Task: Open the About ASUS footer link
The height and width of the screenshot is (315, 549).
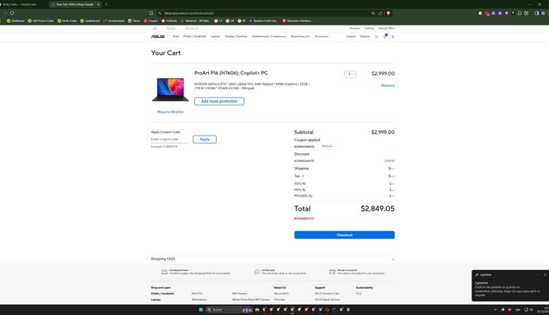Action: pos(281,294)
